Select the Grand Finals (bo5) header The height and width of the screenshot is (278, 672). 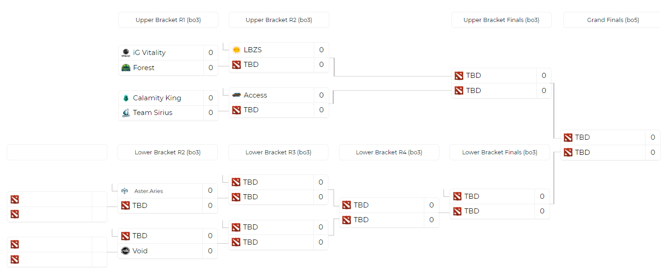[612, 20]
